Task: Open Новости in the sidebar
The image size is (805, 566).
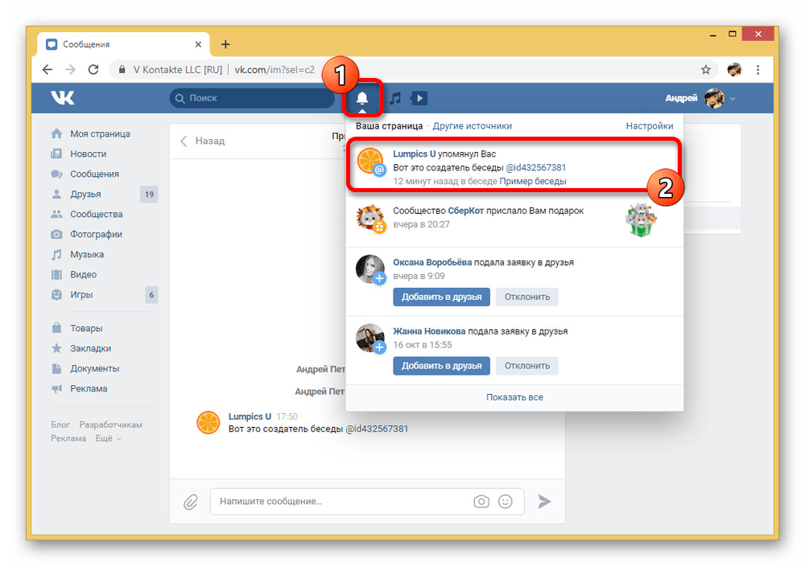Action: pyautogui.click(x=89, y=154)
